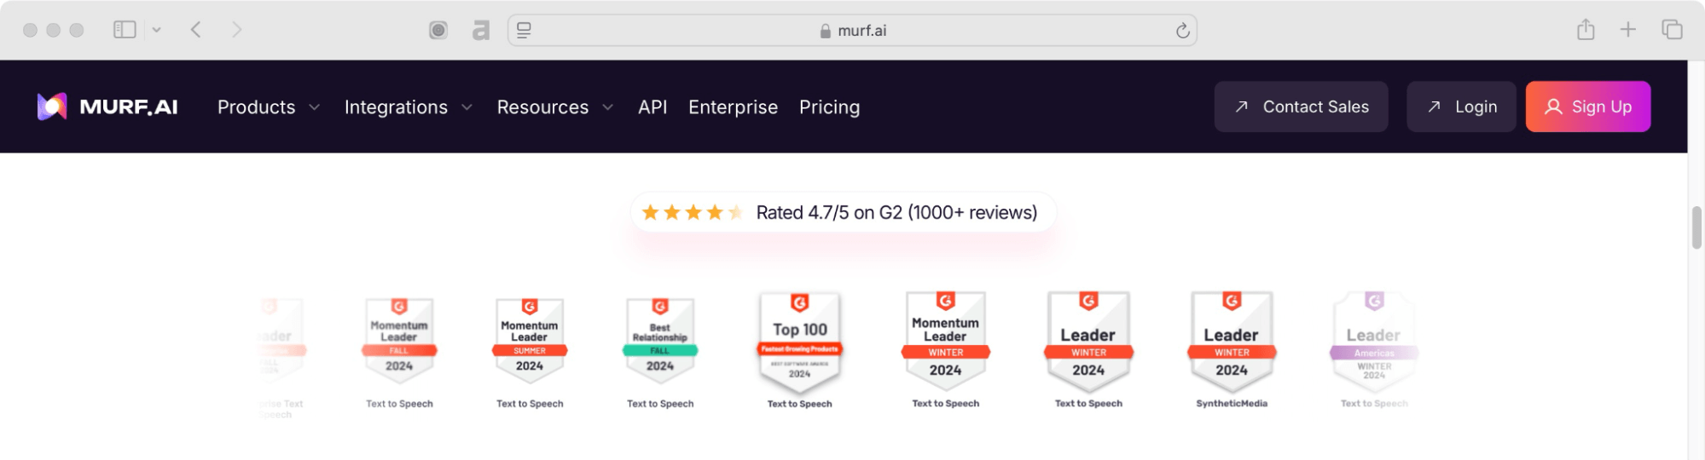Show the tab overview
Image resolution: width=1705 pixels, height=460 pixels.
1672,30
